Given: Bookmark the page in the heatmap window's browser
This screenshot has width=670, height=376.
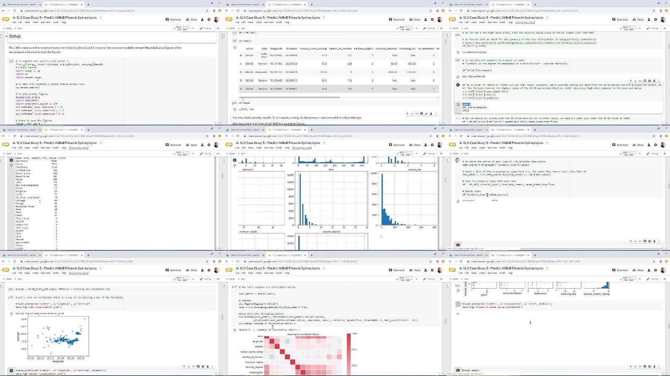Looking at the screenshot, I should pyautogui.click(x=430, y=261).
